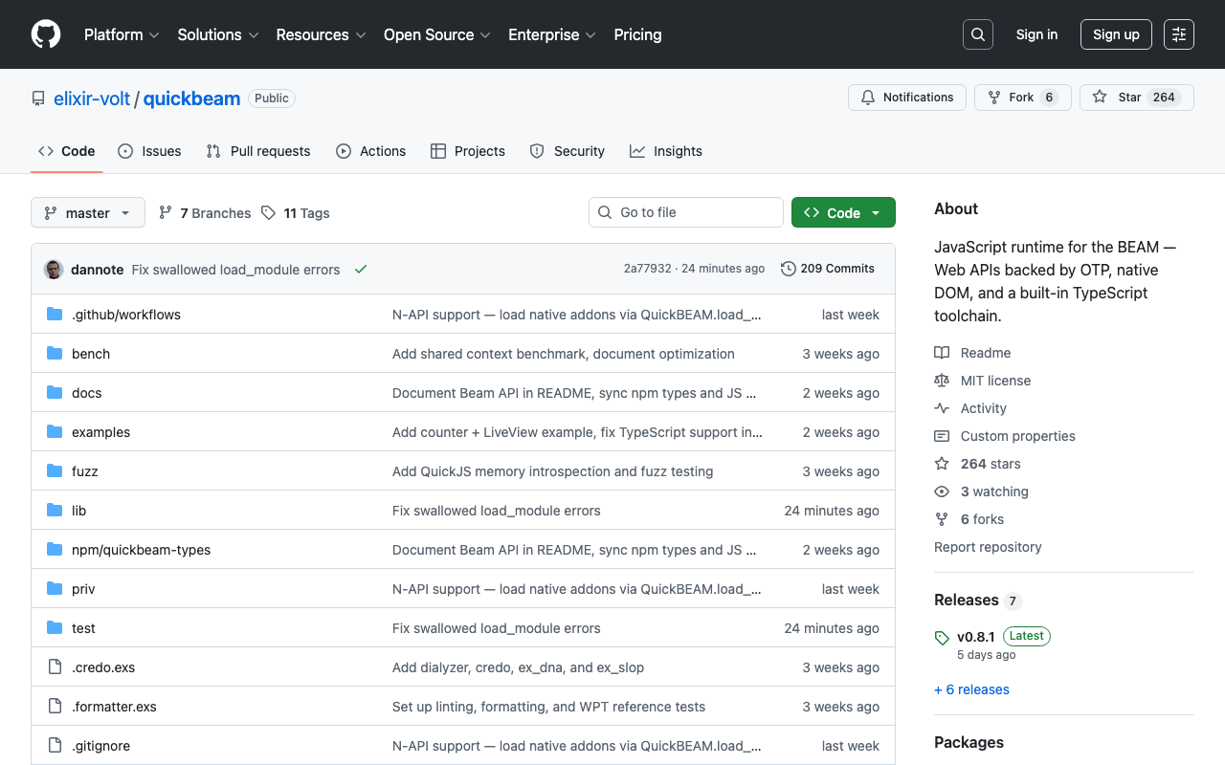Click the green verified commit checkmark
Viewport: 1225px width, 765px height.
pyautogui.click(x=361, y=269)
